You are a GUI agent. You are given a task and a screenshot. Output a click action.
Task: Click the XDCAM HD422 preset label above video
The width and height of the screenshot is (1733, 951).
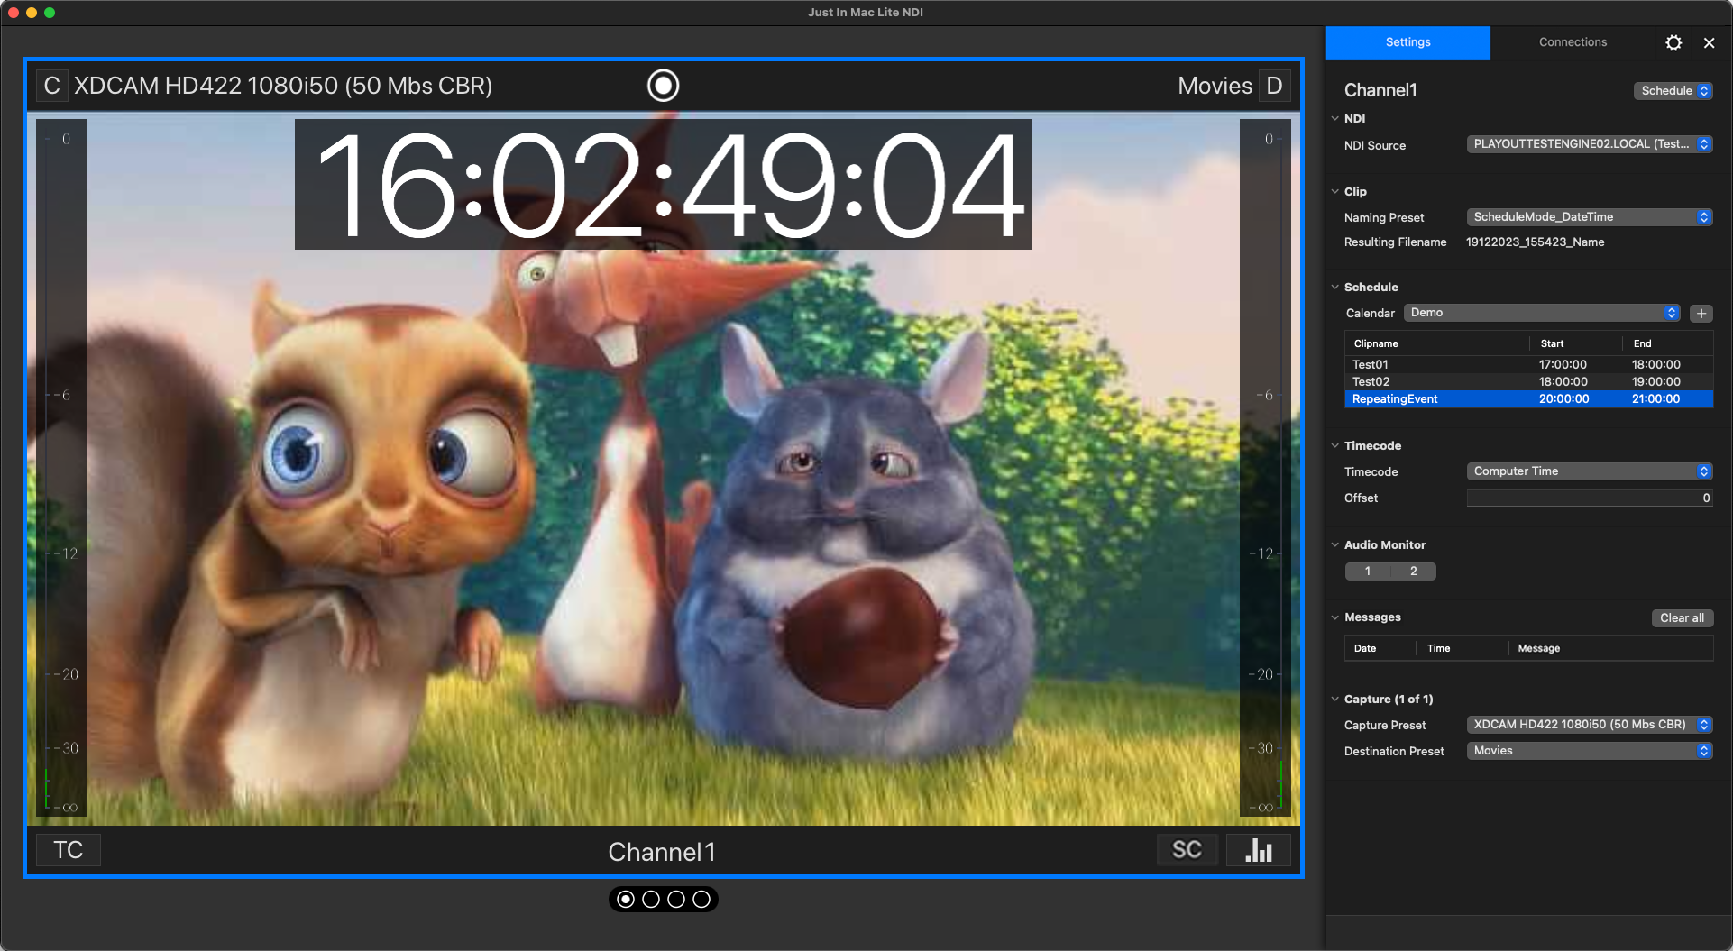click(283, 86)
